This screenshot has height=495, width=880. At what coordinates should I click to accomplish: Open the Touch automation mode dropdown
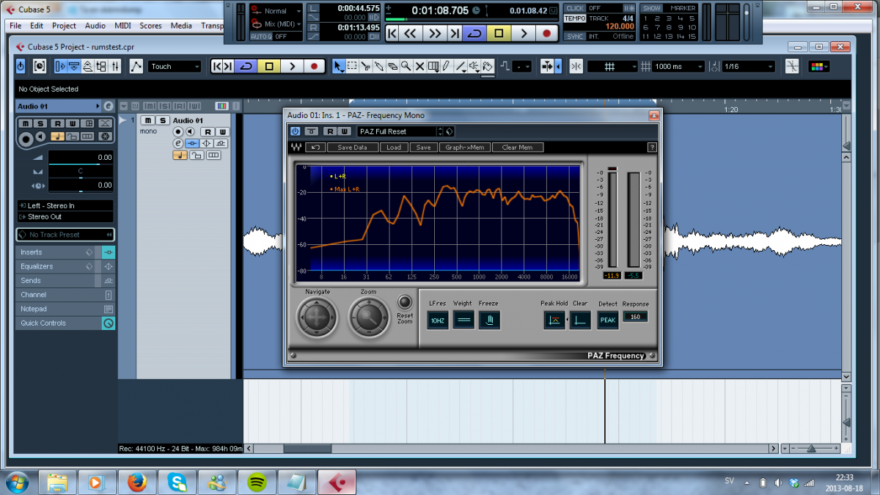pyautogui.click(x=175, y=66)
